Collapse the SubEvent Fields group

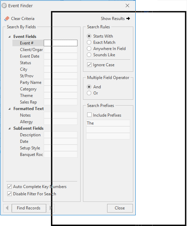[x=10, y=128]
